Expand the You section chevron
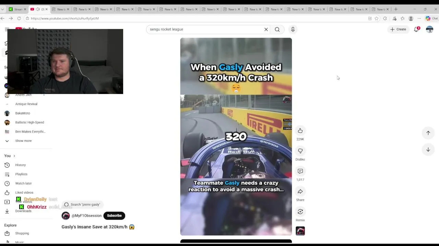The image size is (439, 246). pos(14,156)
